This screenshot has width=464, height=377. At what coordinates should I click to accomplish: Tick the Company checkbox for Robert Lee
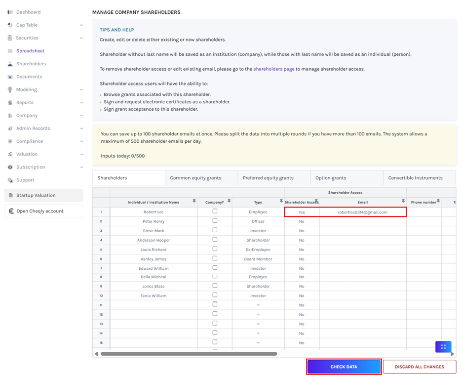215,211
